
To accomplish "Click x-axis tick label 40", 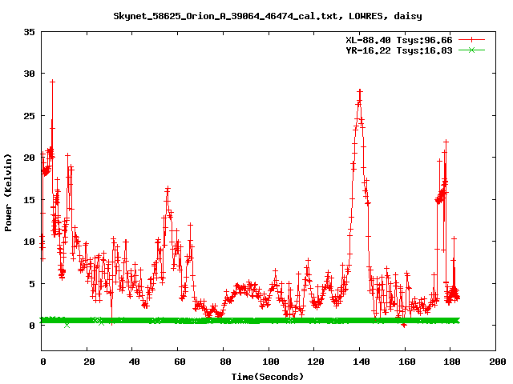I will tap(135, 362).
